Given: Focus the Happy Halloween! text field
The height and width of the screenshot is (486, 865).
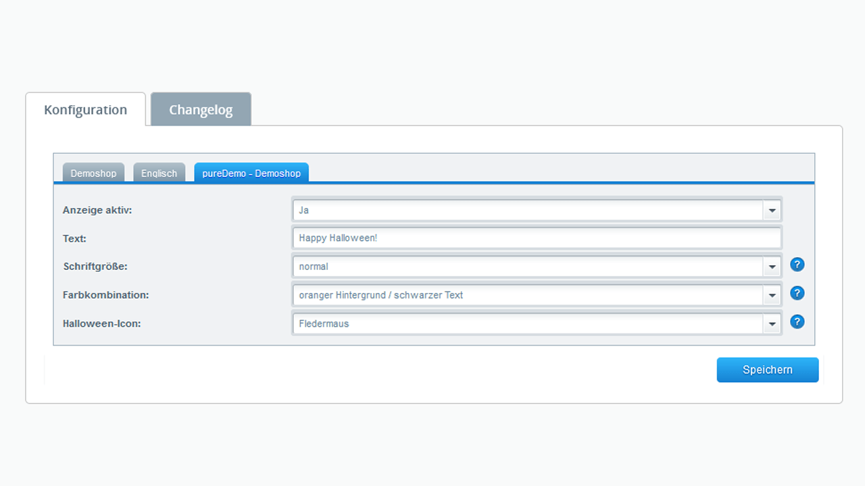Looking at the screenshot, I should 537,238.
